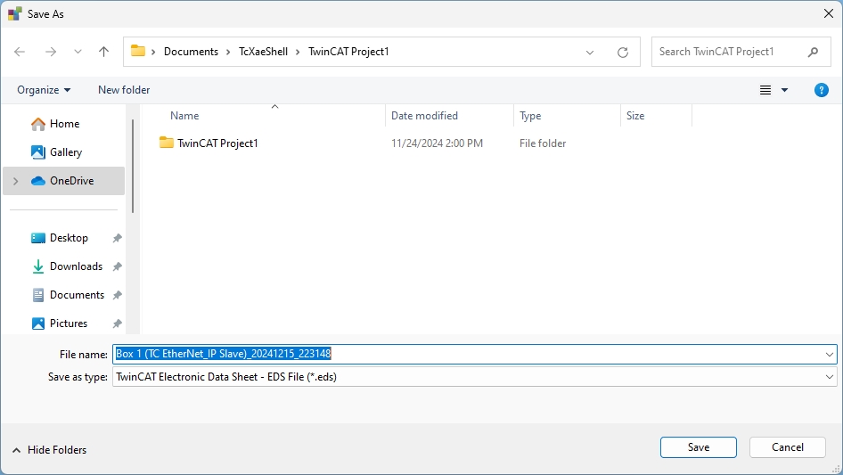Open the Organize menu
843x475 pixels.
click(x=44, y=90)
